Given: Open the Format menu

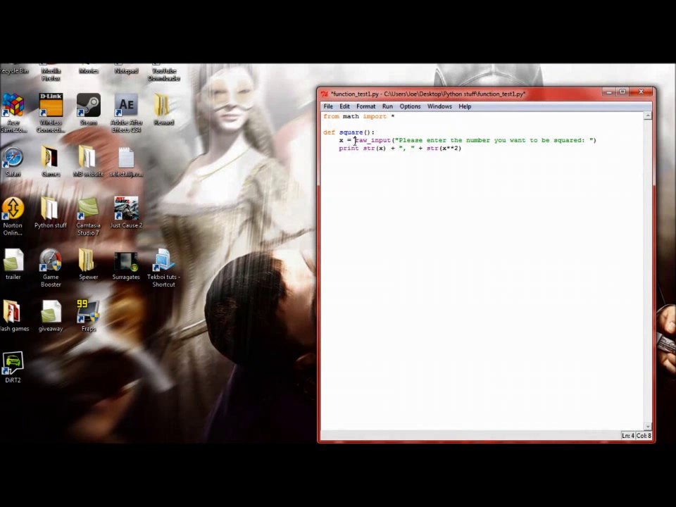Looking at the screenshot, I should 366,106.
